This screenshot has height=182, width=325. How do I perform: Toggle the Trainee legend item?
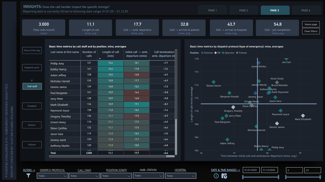point(242,53)
